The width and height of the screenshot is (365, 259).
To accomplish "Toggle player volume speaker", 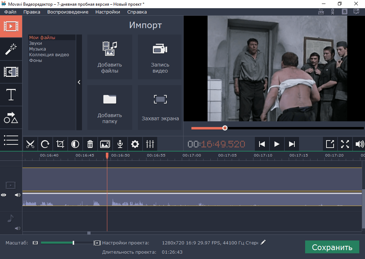I will [359, 144].
